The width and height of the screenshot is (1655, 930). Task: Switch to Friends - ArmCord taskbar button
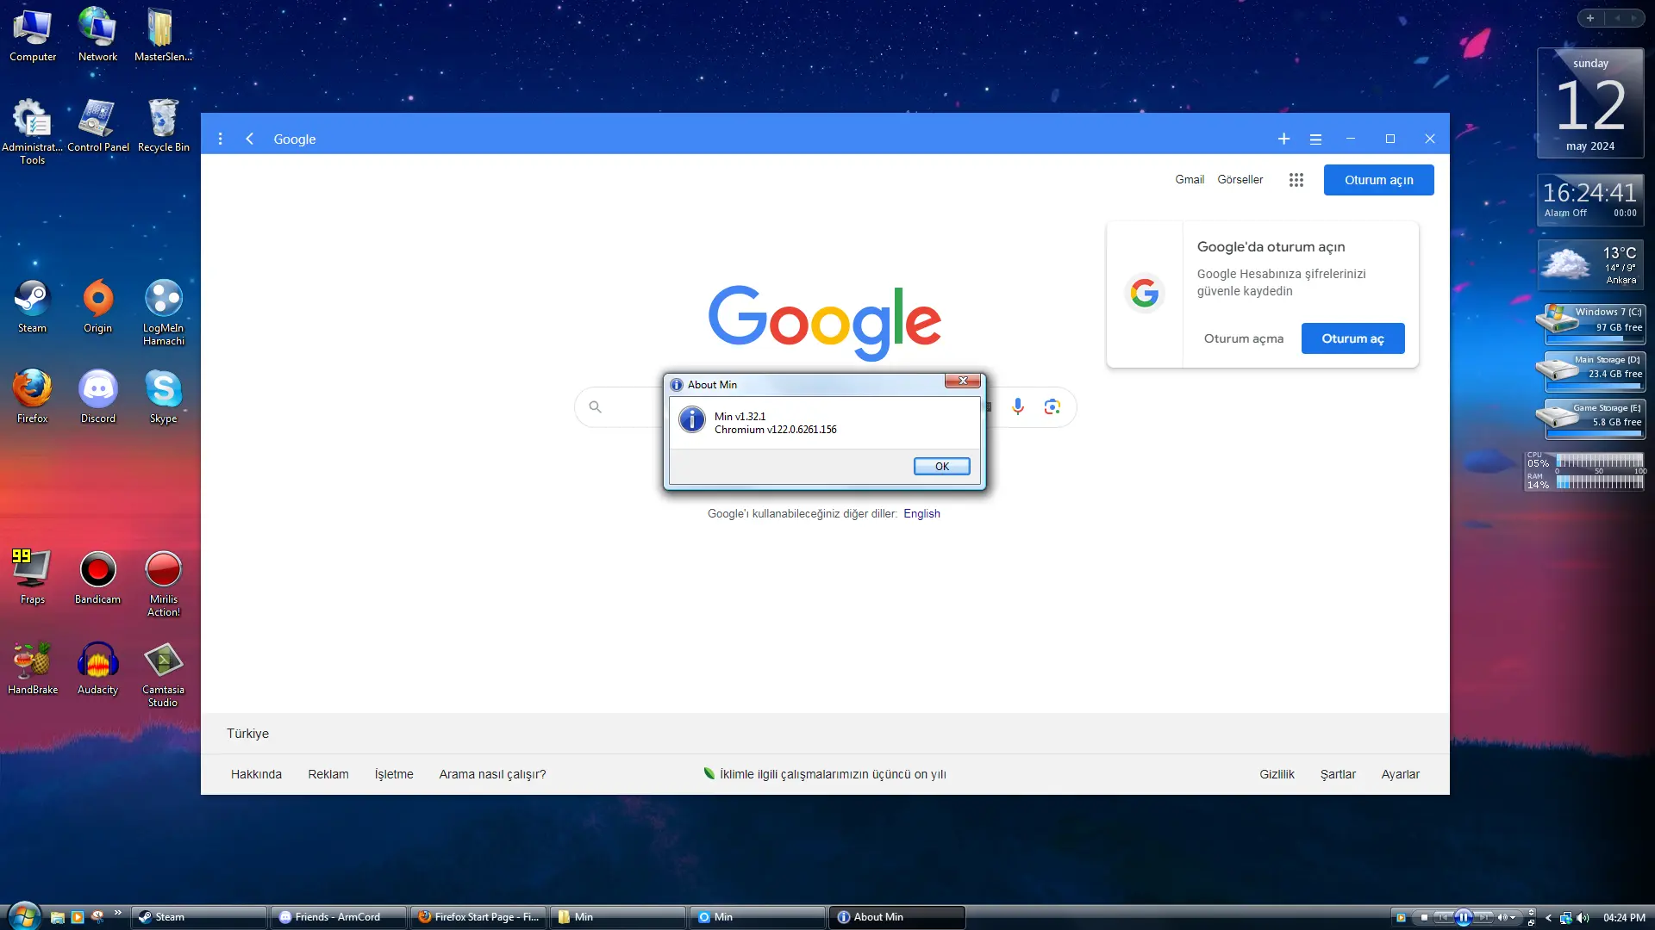point(339,917)
